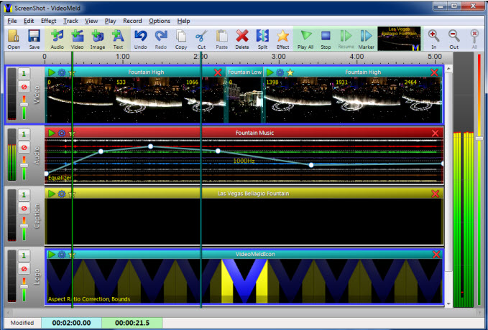Mute the Audio track

pos(23,148)
